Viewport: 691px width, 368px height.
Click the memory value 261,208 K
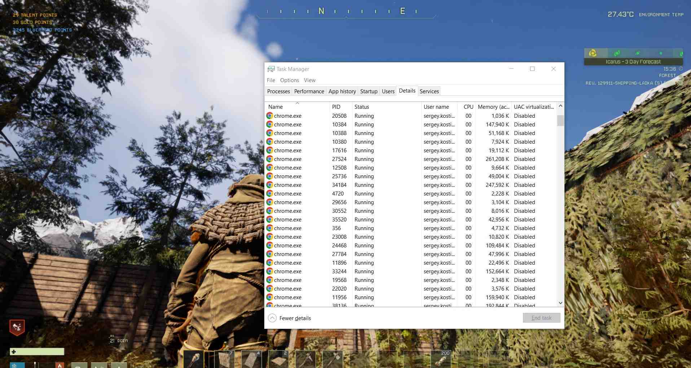(497, 159)
